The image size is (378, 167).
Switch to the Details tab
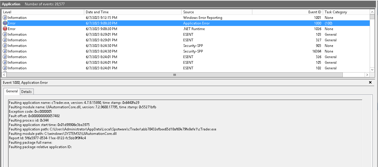coord(26,92)
